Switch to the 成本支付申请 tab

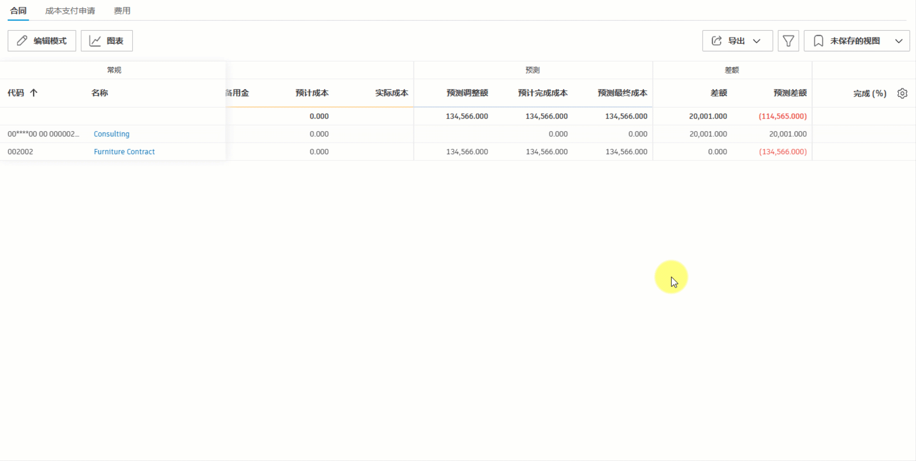coord(70,10)
